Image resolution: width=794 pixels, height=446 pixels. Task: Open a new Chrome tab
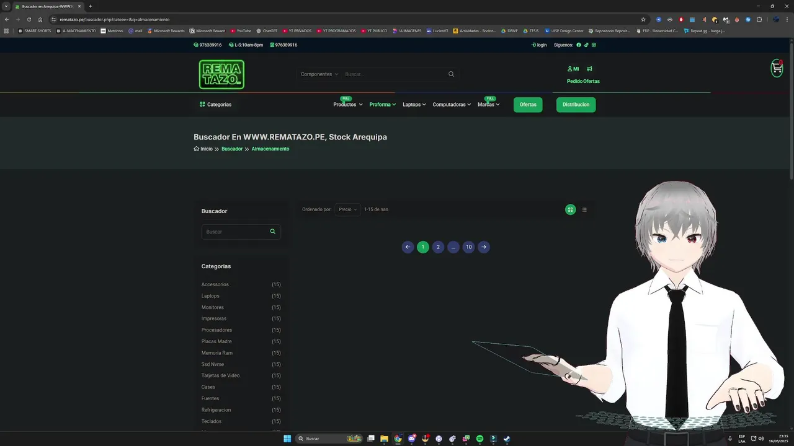90,6
